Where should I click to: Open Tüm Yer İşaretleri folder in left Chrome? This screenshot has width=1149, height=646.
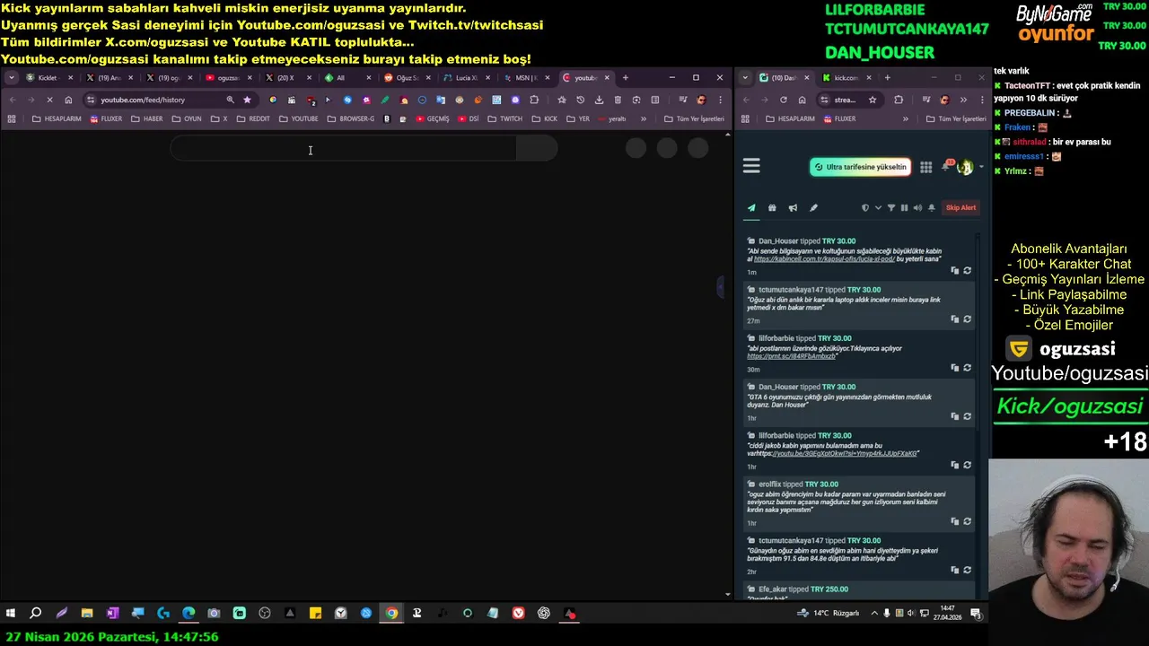click(x=694, y=118)
